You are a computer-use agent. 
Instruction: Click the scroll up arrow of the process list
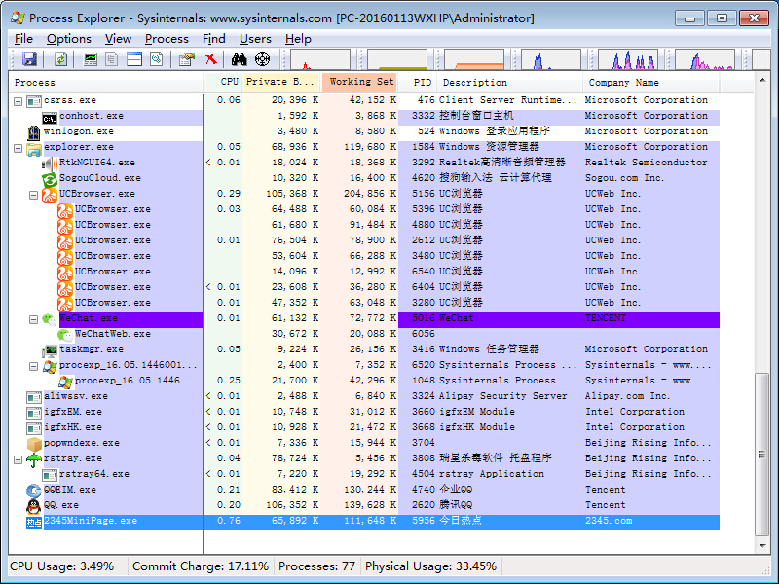pos(762,80)
